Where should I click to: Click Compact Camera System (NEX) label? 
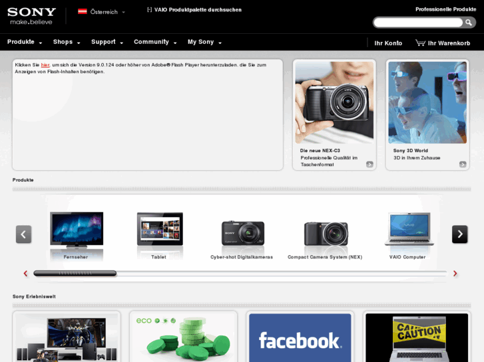tap(325, 257)
